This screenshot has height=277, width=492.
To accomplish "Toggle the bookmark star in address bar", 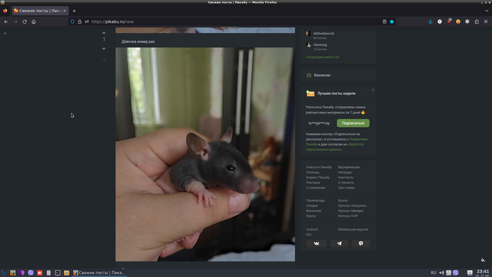I will pyautogui.click(x=391, y=22).
